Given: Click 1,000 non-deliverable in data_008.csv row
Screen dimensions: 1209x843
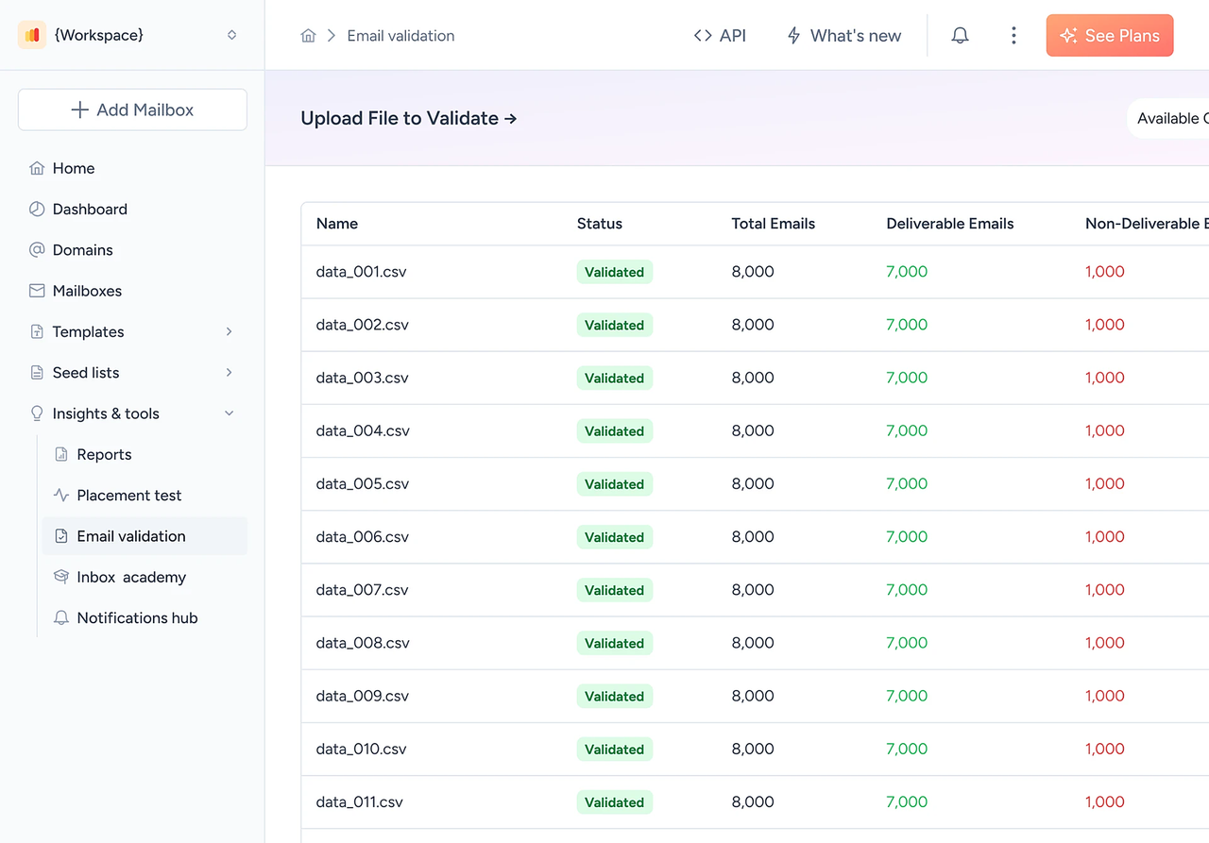Looking at the screenshot, I should tap(1105, 643).
